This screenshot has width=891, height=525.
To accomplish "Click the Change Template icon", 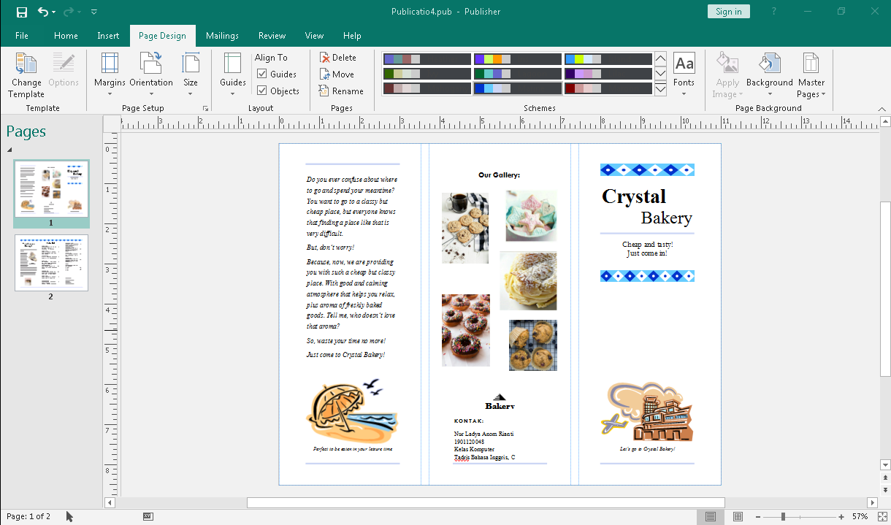I will (26, 69).
